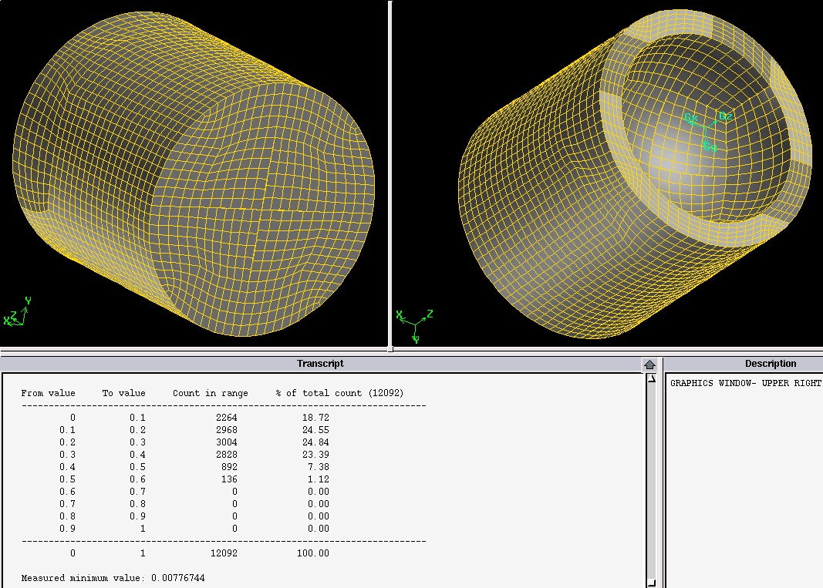Image resolution: width=823 pixels, height=588 pixels.
Task: Select the cyan Gx coordinate axis label
Action: tap(690, 119)
